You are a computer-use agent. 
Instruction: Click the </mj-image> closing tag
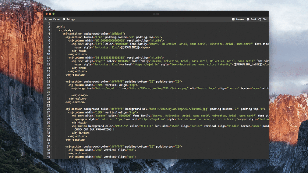pos(80,95)
